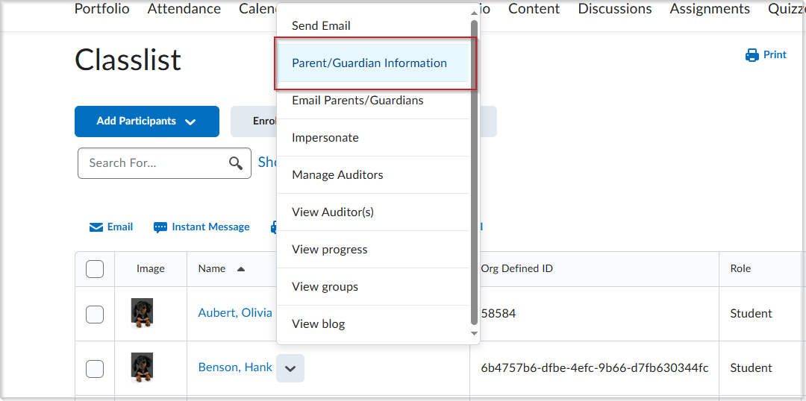This screenshot has width=806, height=401.
Task: Select Impersonate in the context menu
Action: (325, 138)
